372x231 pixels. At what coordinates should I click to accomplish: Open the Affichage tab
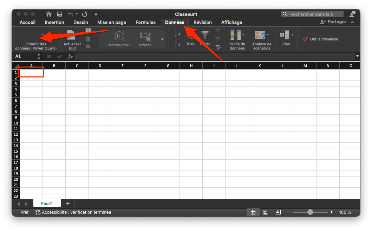231,22
